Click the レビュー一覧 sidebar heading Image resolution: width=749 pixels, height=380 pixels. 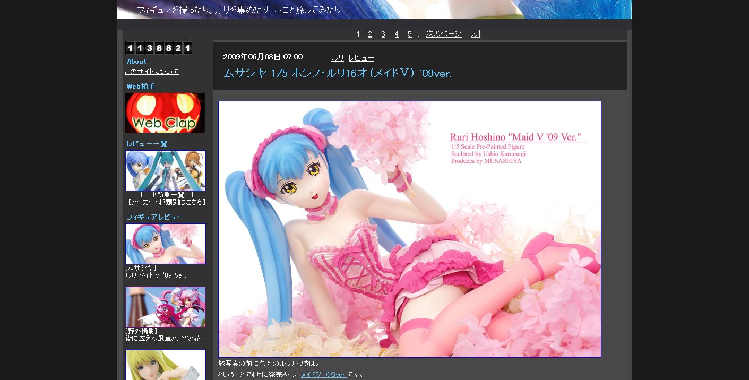(x=147, y=144)
